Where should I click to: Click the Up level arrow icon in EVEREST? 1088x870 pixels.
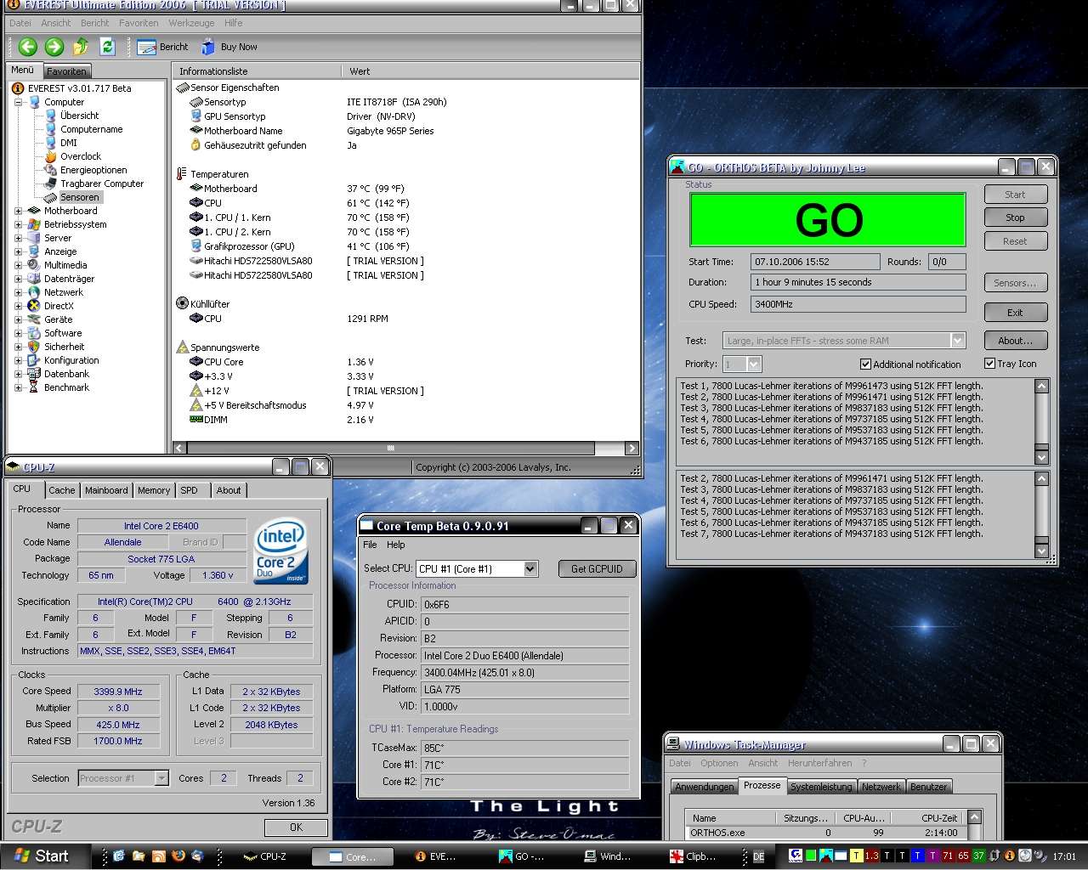coord(81,47)
